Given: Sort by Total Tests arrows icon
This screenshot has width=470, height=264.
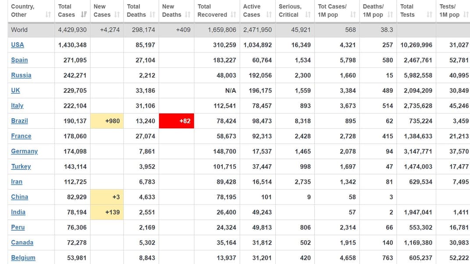Looking at the screenshot, I should point(429,15).
